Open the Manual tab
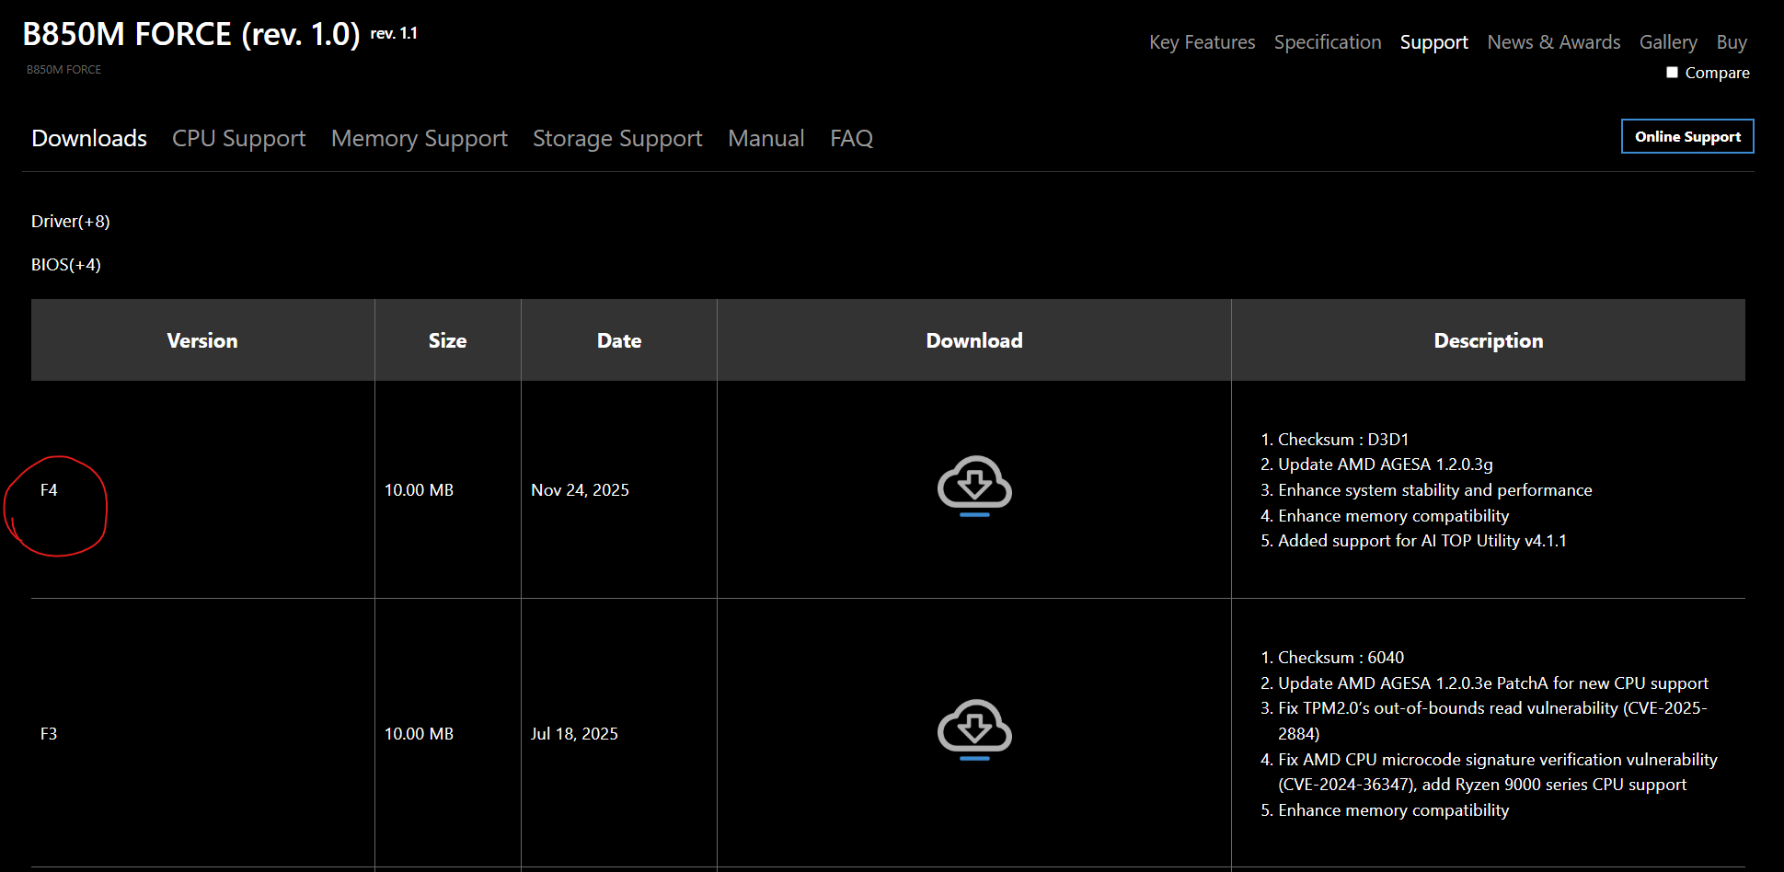The image size is (1784, 872). (x=766, y=138)
